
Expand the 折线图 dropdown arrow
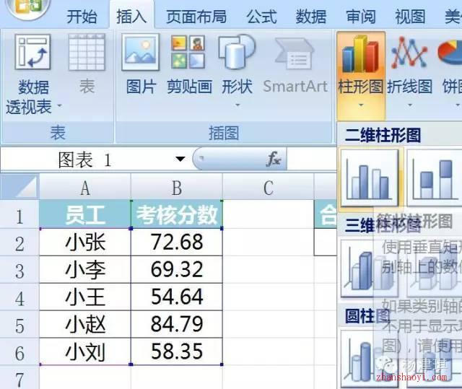pos(410,105)
